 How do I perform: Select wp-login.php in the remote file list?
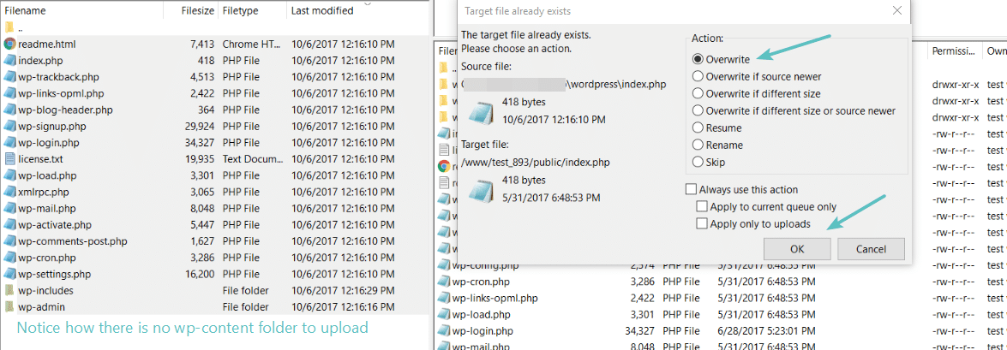tap(481, 331)
